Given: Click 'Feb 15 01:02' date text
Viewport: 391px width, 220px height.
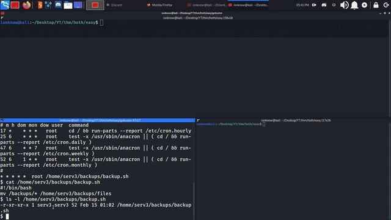Looking at the screenshot, I should (x=97, y=205).
